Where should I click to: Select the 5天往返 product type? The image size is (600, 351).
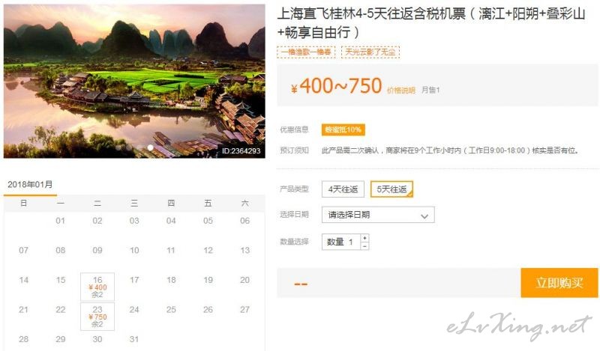(391, 189)
